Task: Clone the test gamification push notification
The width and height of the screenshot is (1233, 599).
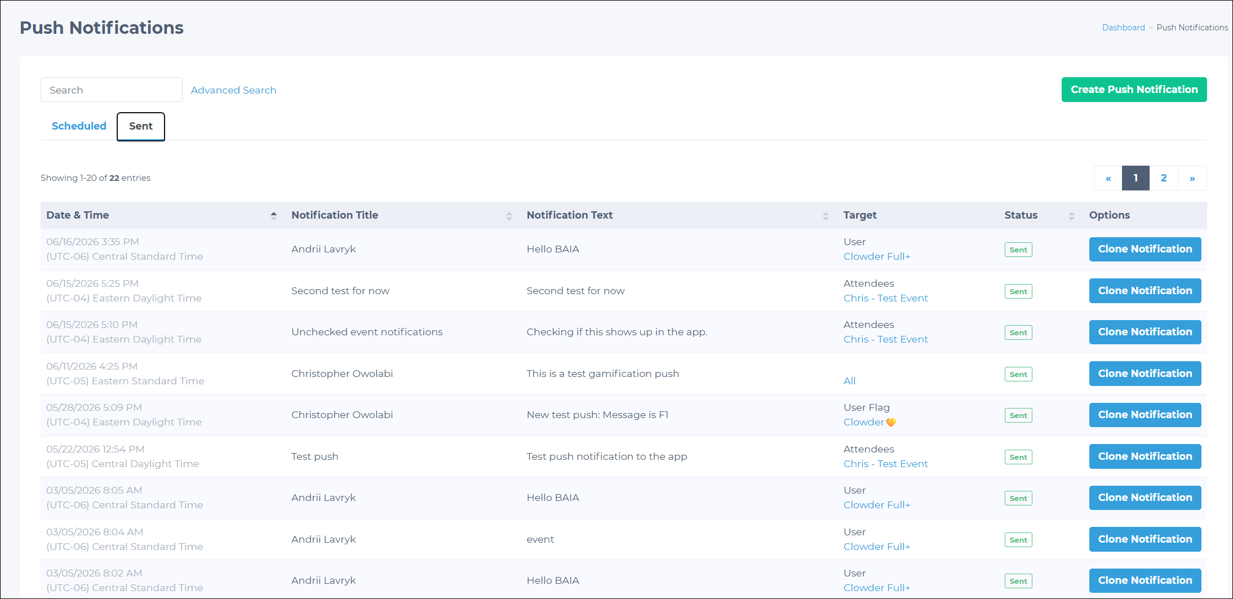Action: 1145,374
